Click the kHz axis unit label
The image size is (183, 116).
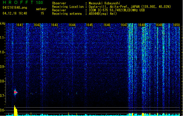pyautogui.click(x=3, y=23)
